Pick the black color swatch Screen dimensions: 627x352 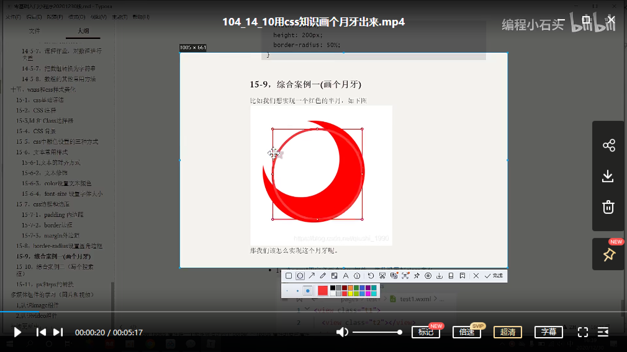coord(333,288)
